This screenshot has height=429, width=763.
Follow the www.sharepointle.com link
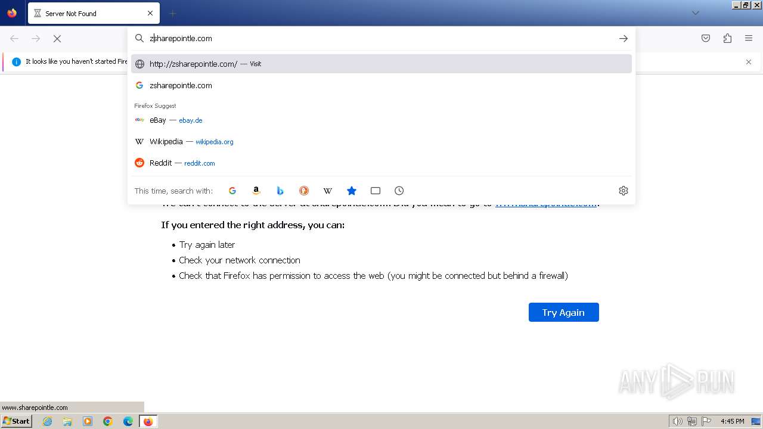(x=546, y=204)
